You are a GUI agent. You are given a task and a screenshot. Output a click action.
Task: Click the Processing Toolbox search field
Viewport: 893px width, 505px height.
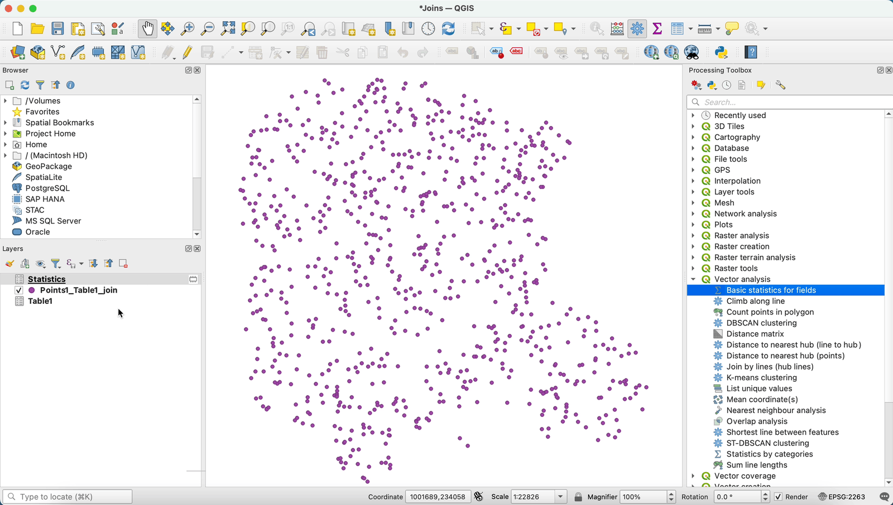point(790,102)
